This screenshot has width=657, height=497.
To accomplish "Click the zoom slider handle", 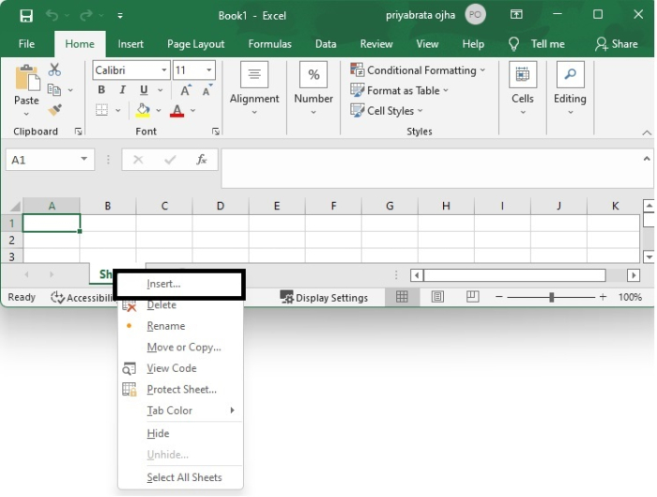I will pos(552,297).
